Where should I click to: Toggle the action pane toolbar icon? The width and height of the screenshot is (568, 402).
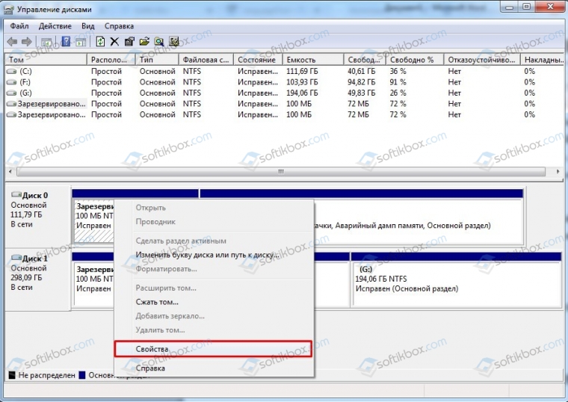coord(81,42)
